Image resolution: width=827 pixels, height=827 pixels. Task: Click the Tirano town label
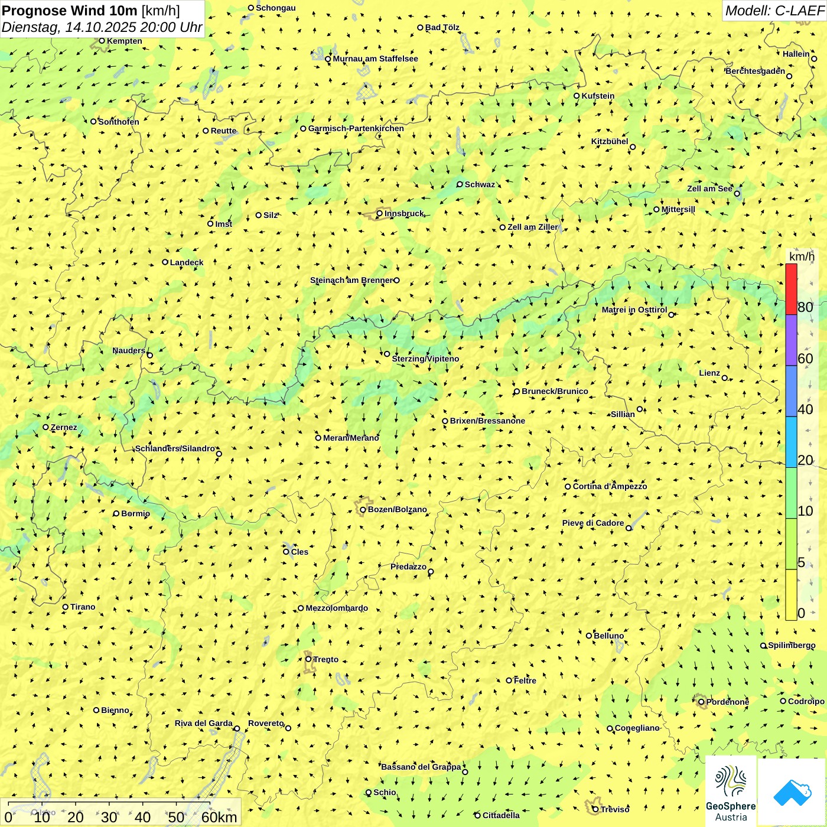pyautogui.click(x=83, y=607)
